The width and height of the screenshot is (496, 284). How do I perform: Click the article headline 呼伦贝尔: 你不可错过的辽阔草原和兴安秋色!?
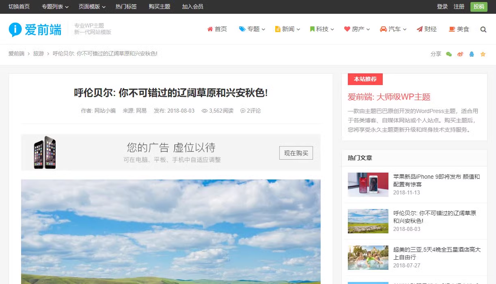point(171,93)
